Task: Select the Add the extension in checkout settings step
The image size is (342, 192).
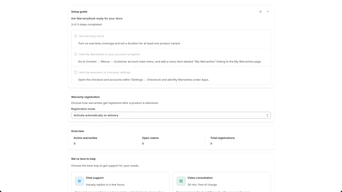Action: click(104, 72)
